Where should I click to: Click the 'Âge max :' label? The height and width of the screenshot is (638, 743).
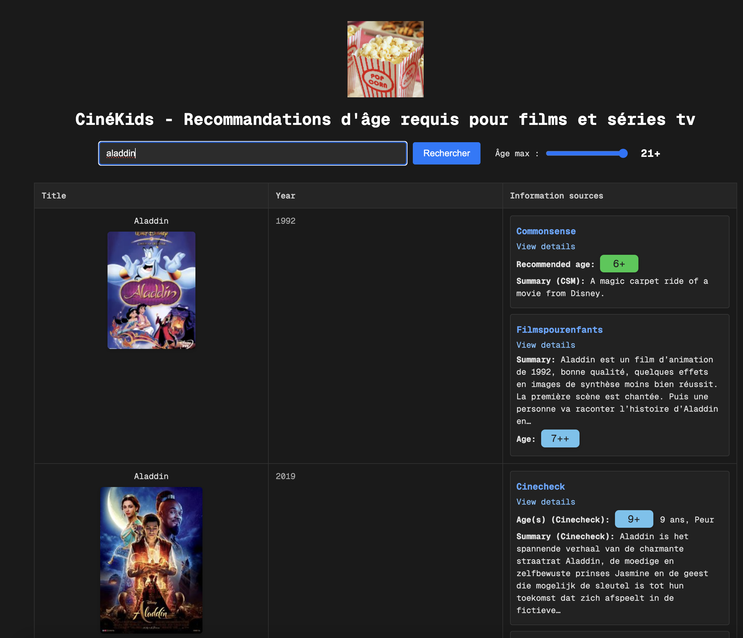[517, 154]
